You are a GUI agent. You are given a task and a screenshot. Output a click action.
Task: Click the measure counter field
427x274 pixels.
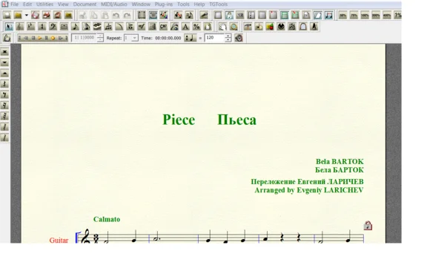tap(85, 38)
